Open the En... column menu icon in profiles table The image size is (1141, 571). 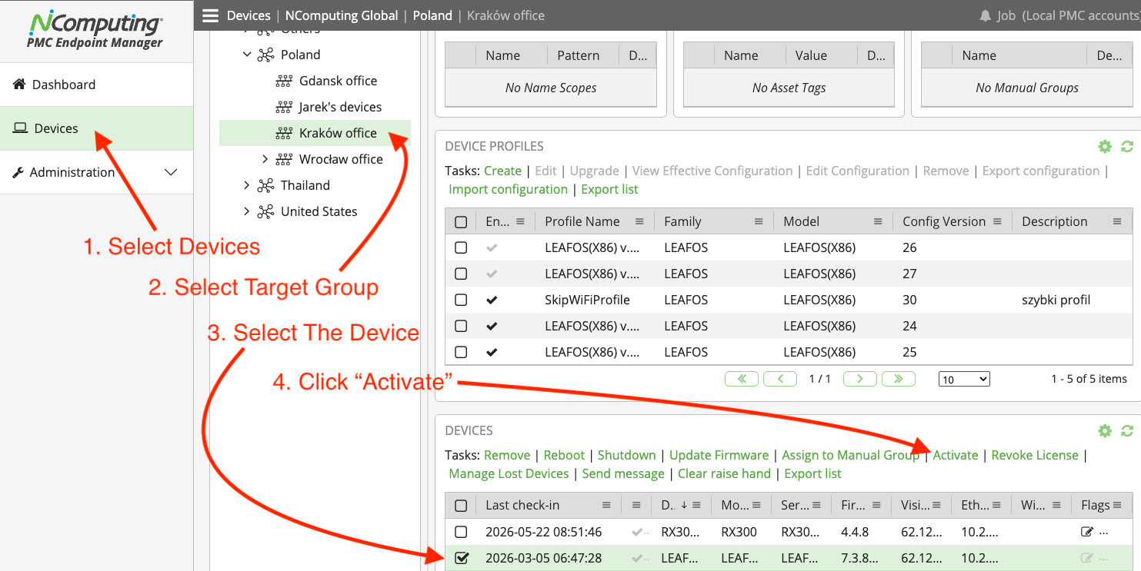pos(520,221)
